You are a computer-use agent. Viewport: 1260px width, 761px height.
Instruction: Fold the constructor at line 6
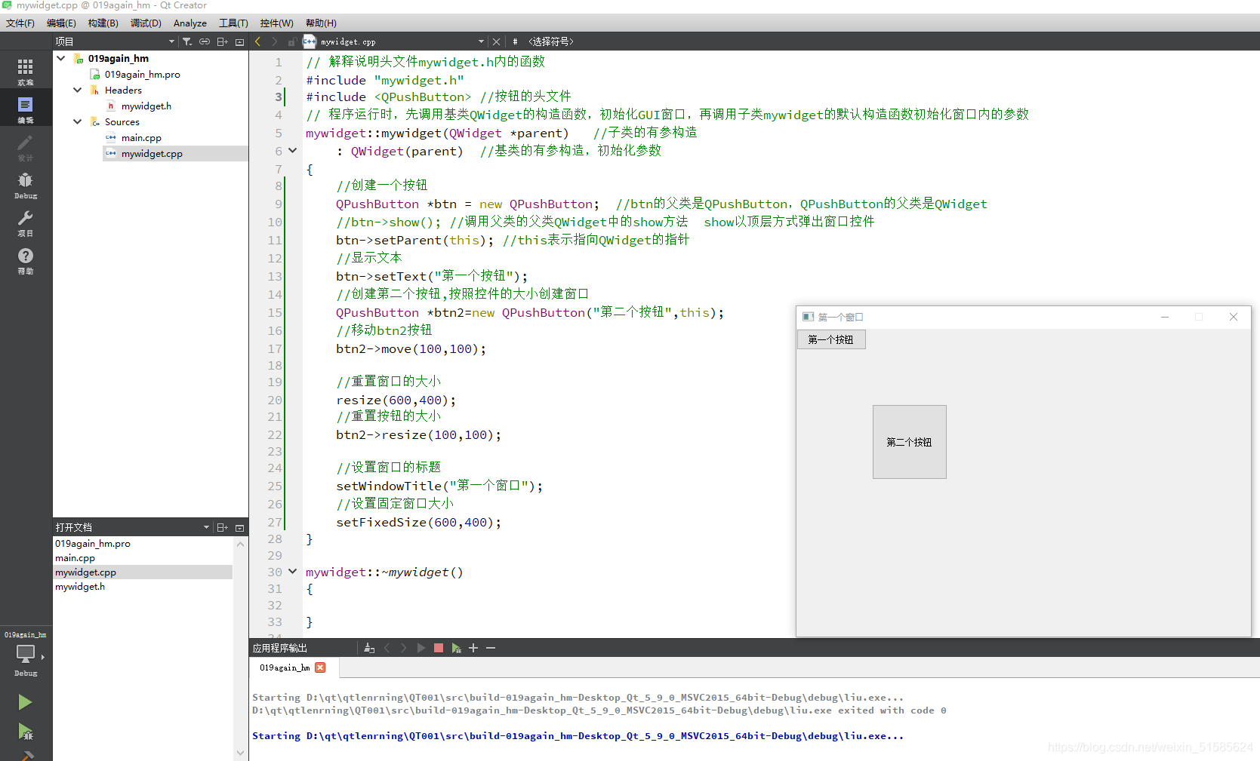click(x=293, y=151)
